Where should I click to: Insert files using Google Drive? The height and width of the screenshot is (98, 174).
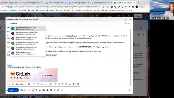(x=47, y=90)
